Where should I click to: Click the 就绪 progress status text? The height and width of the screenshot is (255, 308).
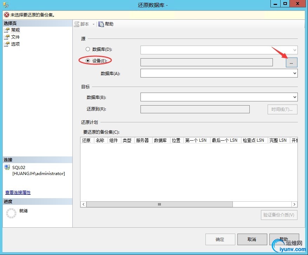click(24, 211)
